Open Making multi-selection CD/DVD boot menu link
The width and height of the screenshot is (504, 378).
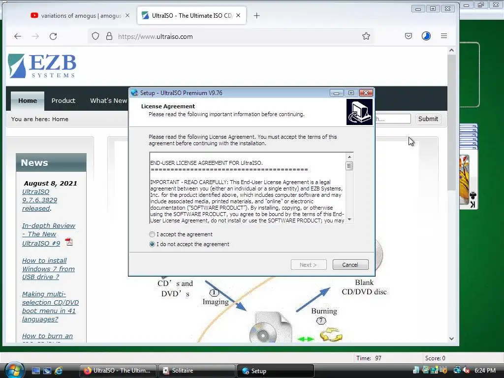pos(50,306)
